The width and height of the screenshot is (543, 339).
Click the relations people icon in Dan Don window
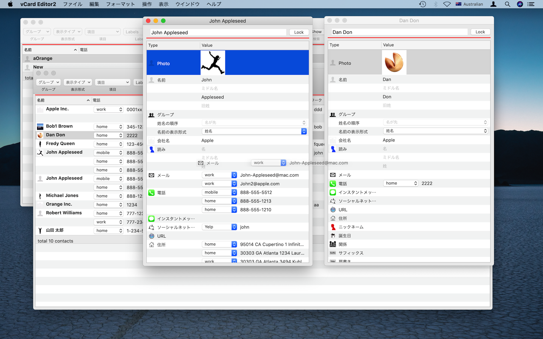click(333, 244)
